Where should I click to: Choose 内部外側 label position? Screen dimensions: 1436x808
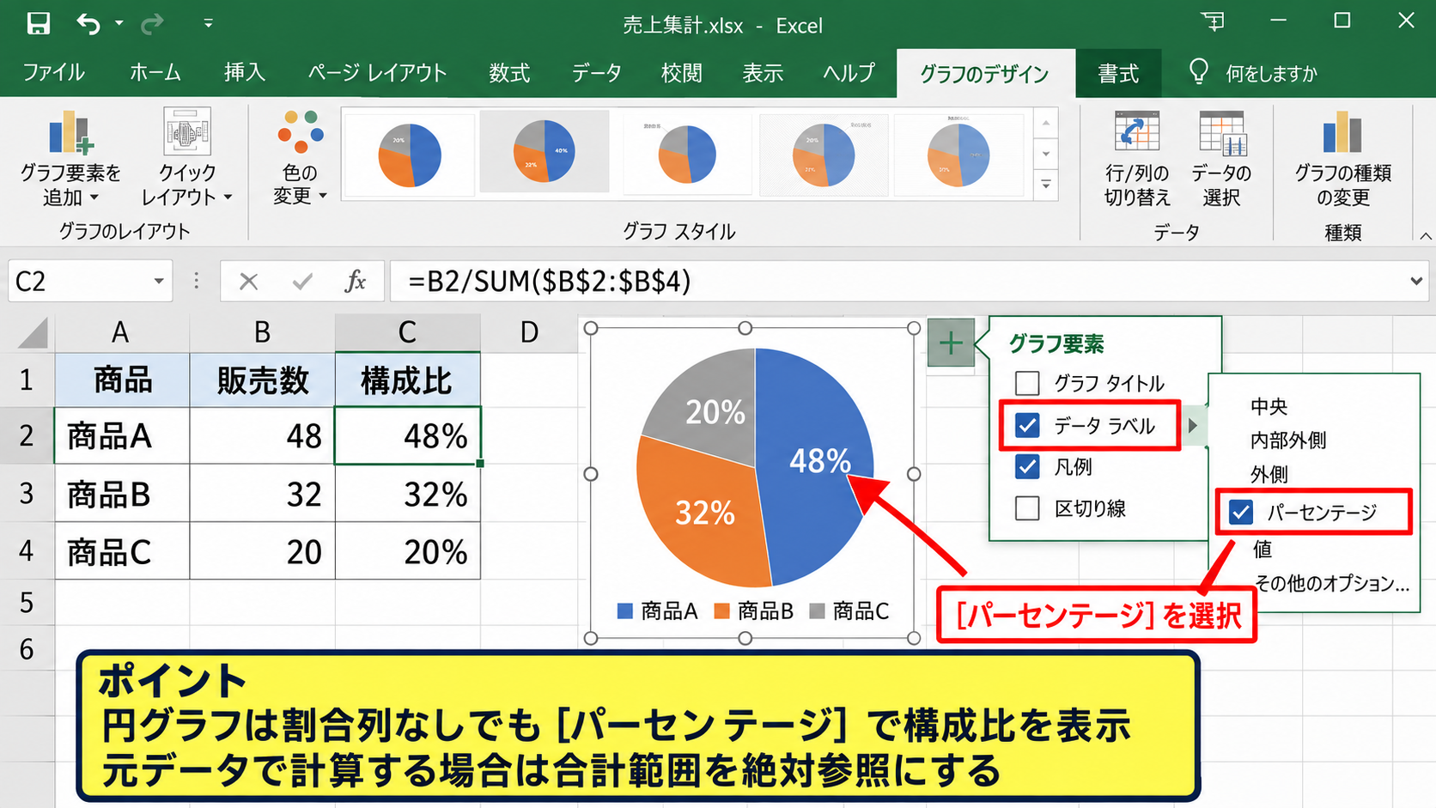1288,440
